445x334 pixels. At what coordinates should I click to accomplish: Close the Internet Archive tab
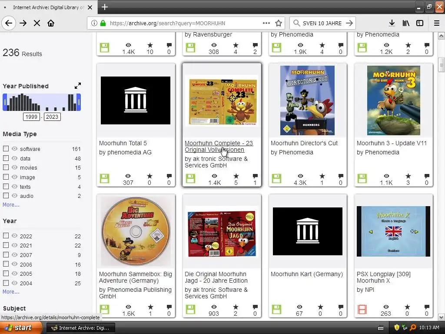click(x=90, y=7)
